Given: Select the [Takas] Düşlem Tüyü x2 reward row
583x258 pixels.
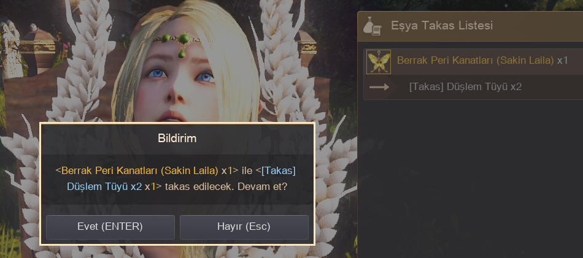Looking at the screenshot, I should [x=473, y=87].
